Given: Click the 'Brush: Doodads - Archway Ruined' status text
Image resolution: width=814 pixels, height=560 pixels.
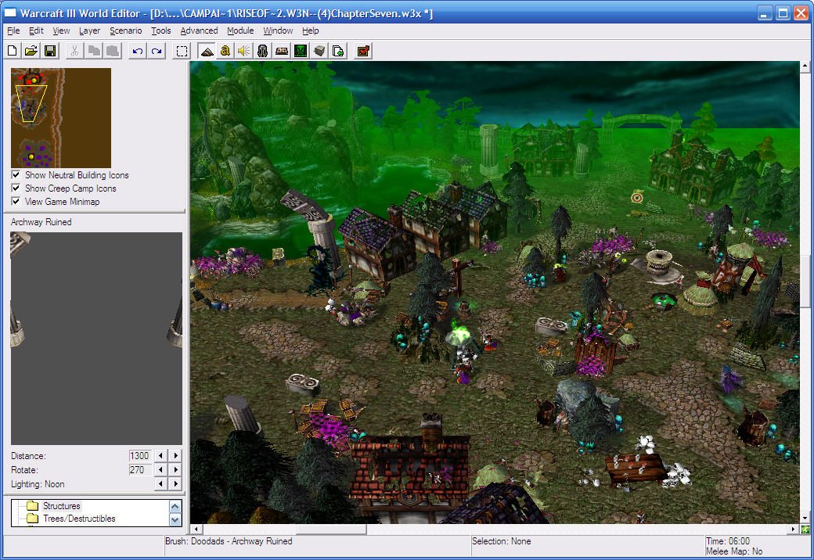Looking at the screenshot, I should [229, 541].
